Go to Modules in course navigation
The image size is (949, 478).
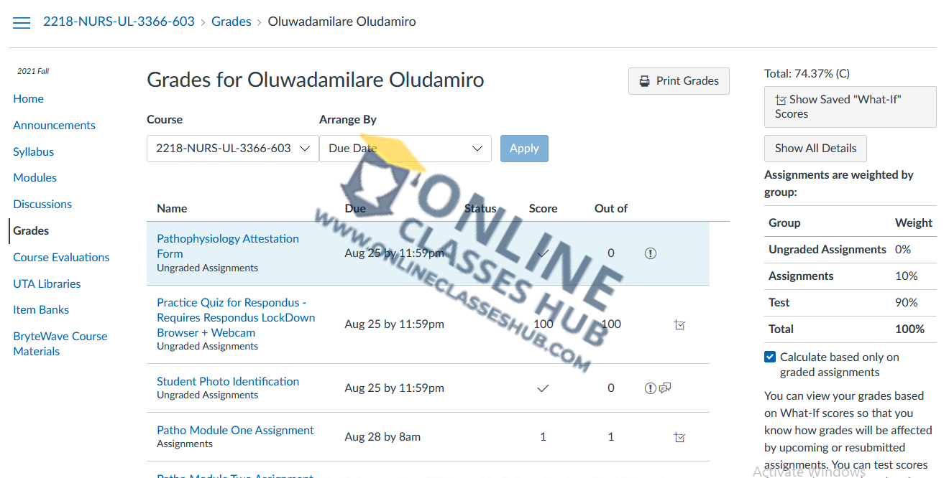(35, 178)
